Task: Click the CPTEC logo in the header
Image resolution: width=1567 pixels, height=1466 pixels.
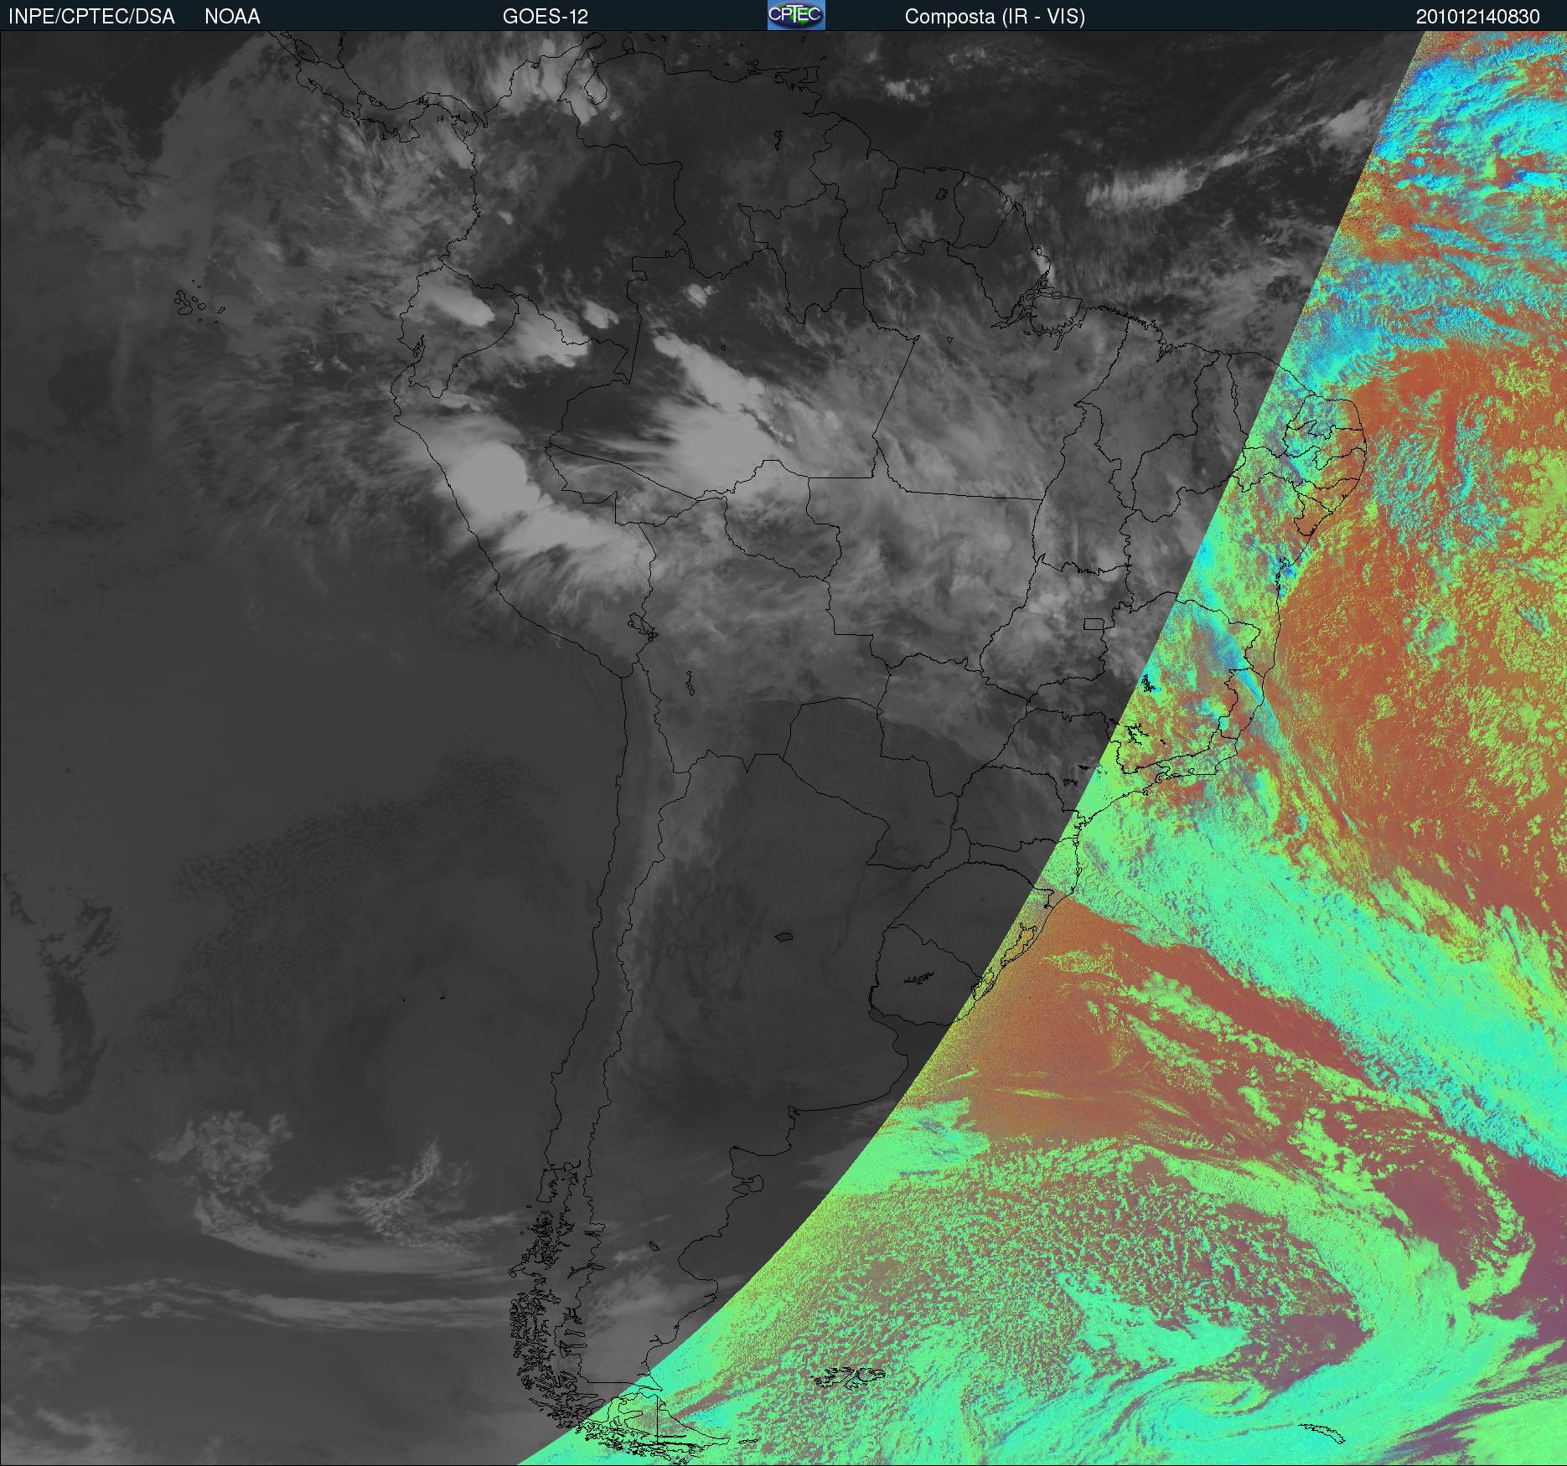Action: pos(795,15)
